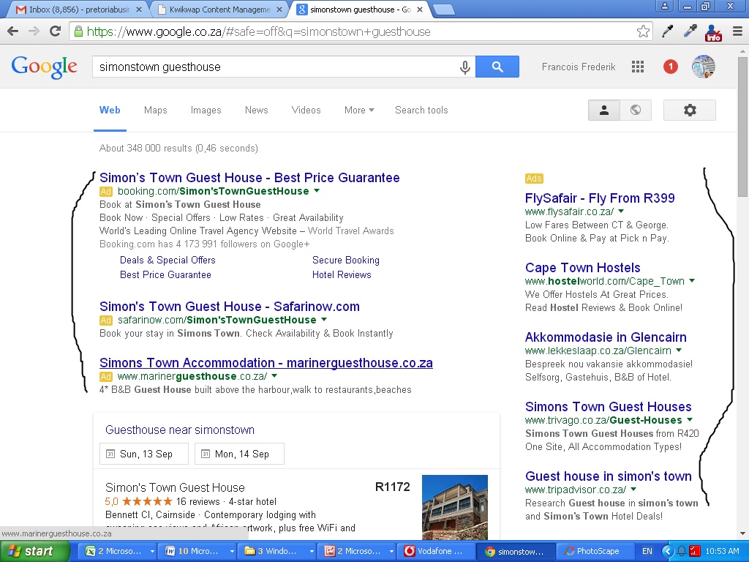
Task: Expand booking.com ad URL dropdown arrow
Action: [x=317, y=191]
